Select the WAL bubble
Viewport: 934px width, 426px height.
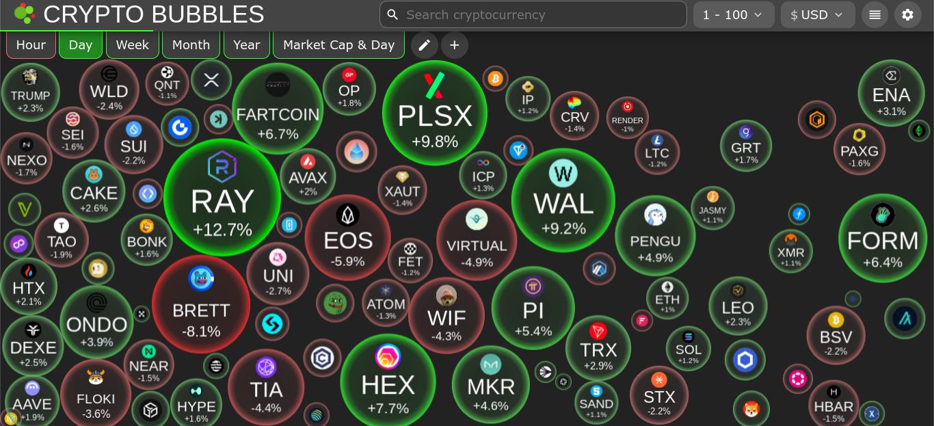(563, 200)
